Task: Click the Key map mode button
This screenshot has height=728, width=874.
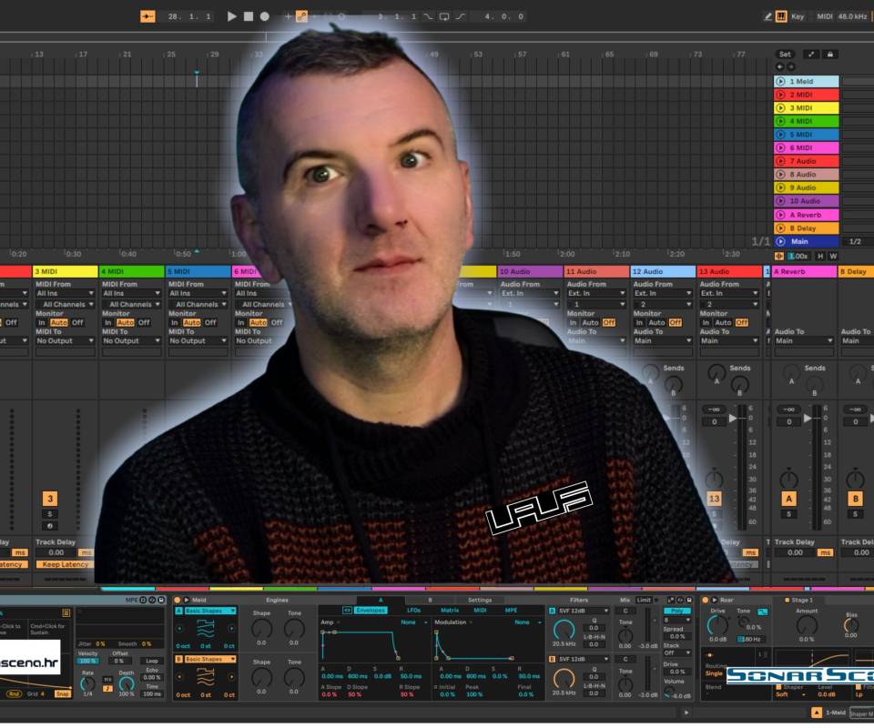Action: 798,16
